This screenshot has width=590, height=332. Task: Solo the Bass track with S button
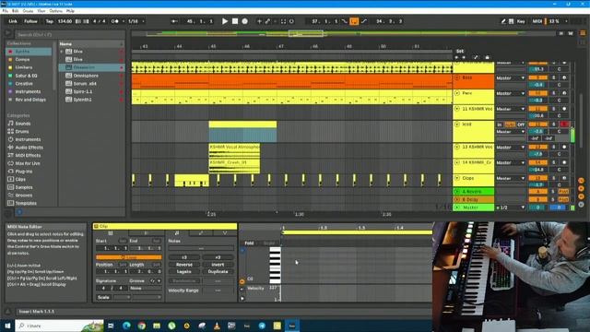(553, 77)
